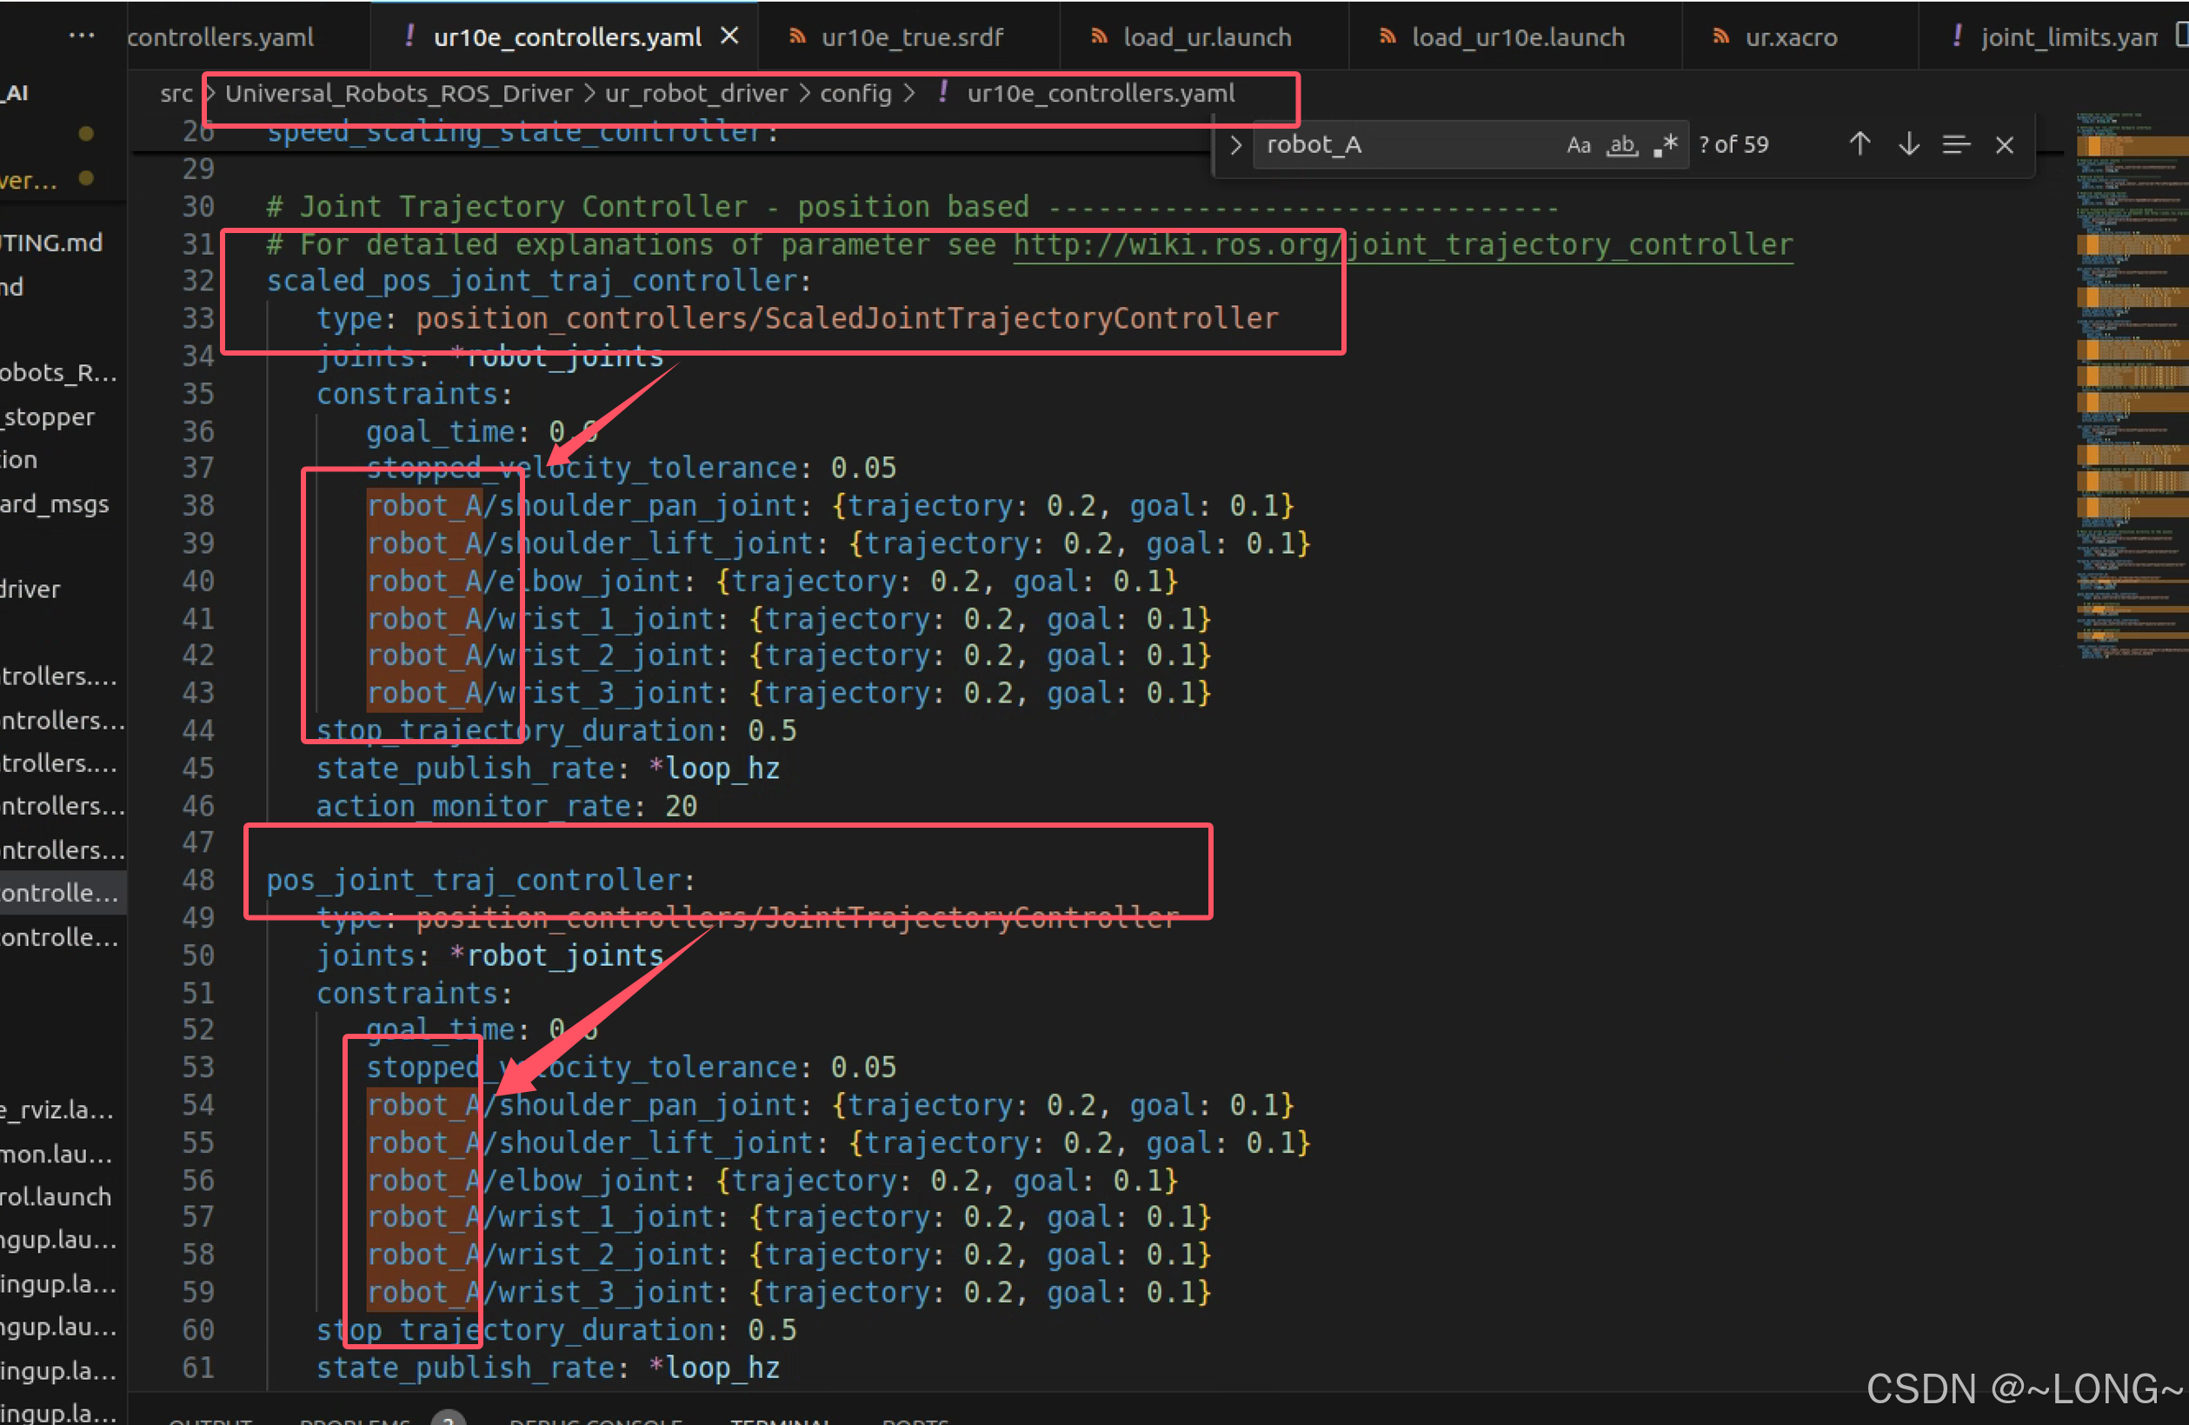This screenshot has height=1425, width=2189.
Task: Click Find in Selection icon
Action: [1955, 144]
